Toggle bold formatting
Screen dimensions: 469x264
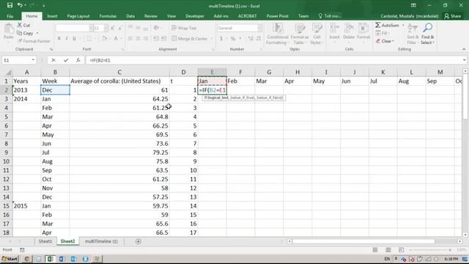click(59, 38)
